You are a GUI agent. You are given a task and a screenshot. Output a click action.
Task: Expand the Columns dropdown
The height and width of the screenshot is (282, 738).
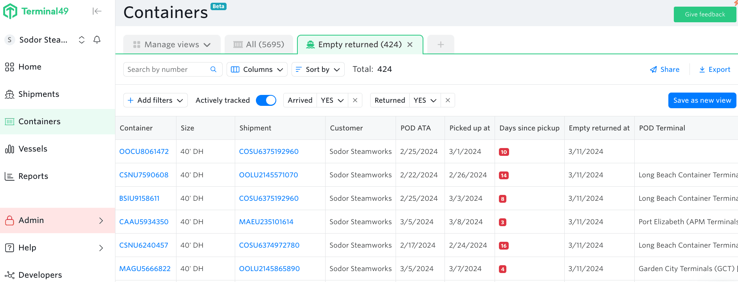click(x=257, y=70)
